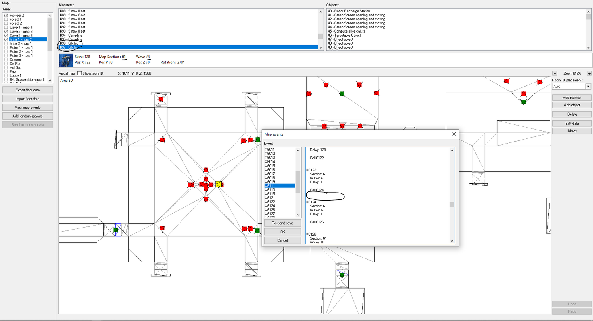Click the scroll-down arrow of the Objects list
The width and height of the screenshot is (593, 321).
[x=589, y=47]
